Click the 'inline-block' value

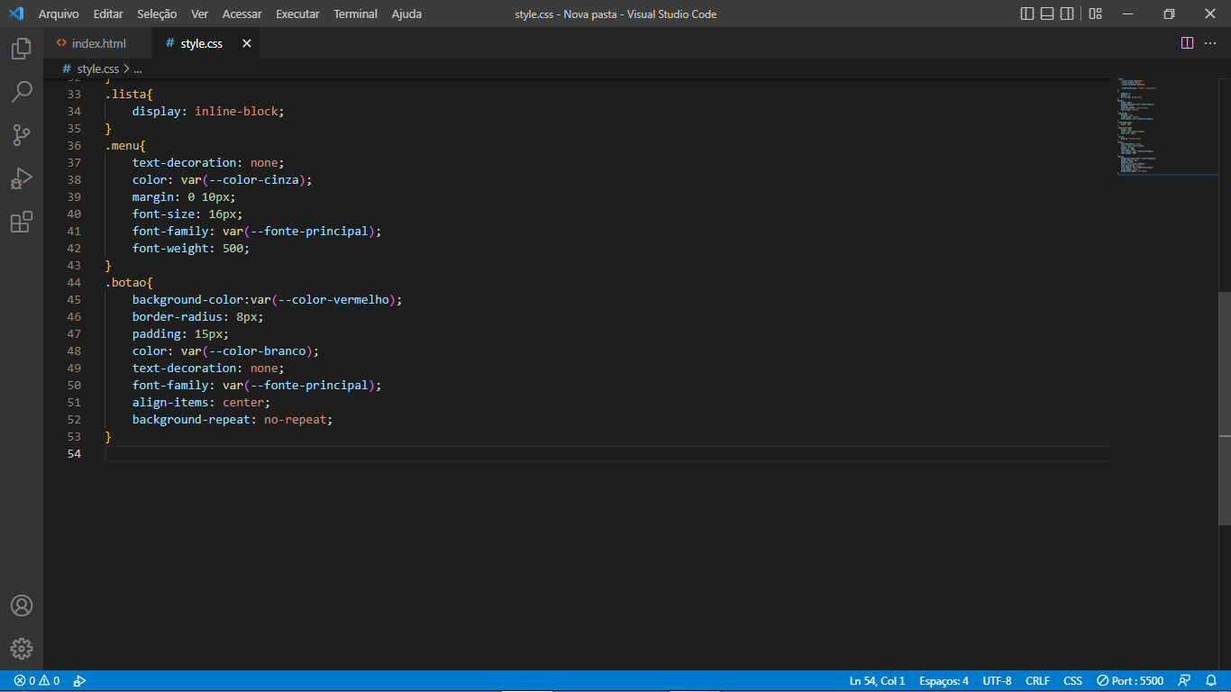[236, 111]
